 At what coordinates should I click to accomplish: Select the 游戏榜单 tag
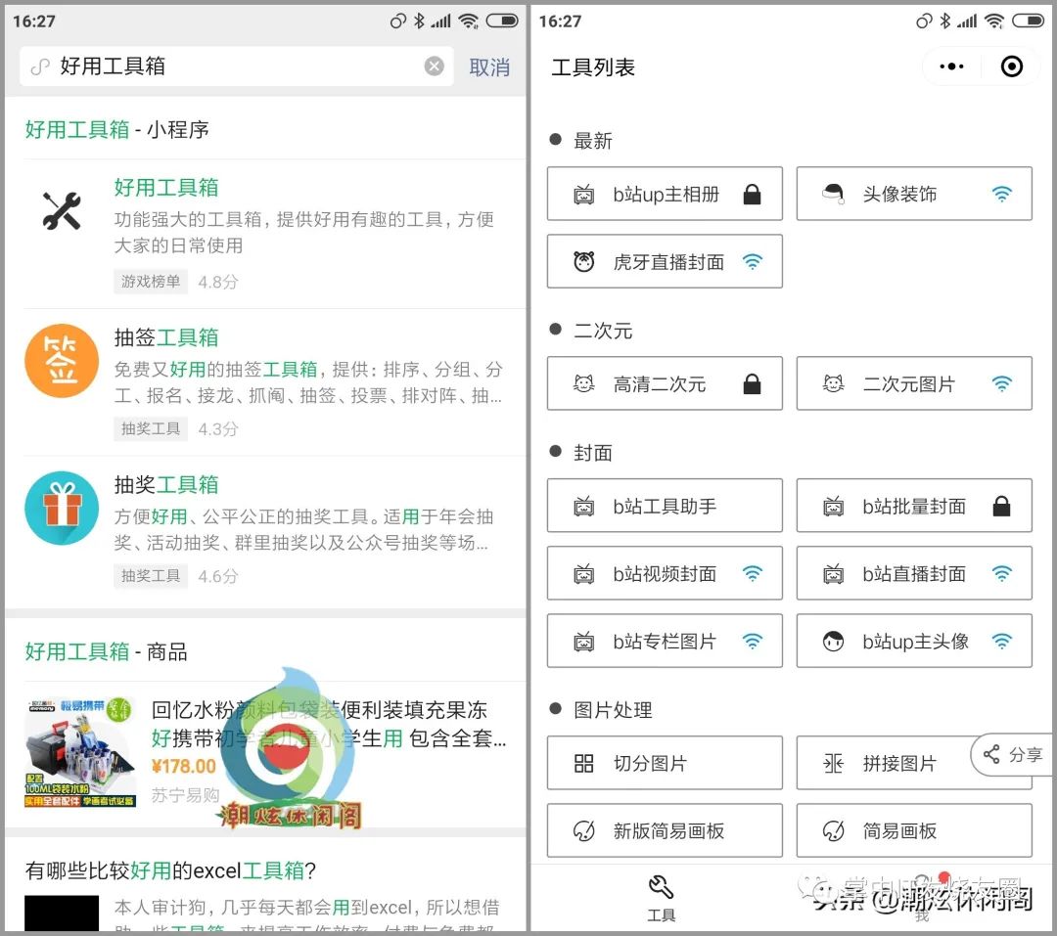point(151,281)
